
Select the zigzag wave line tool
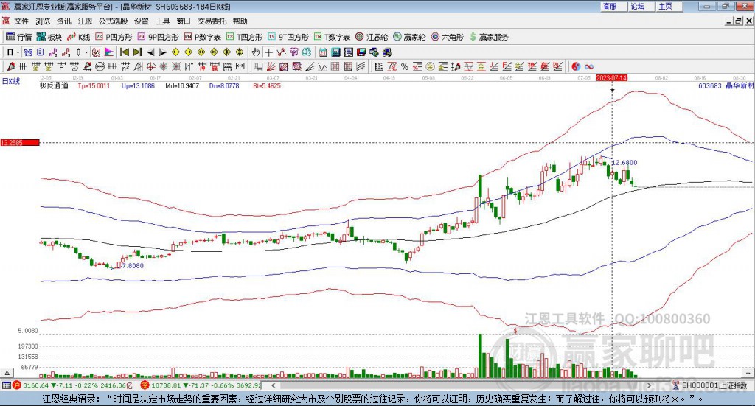(322, 67)
